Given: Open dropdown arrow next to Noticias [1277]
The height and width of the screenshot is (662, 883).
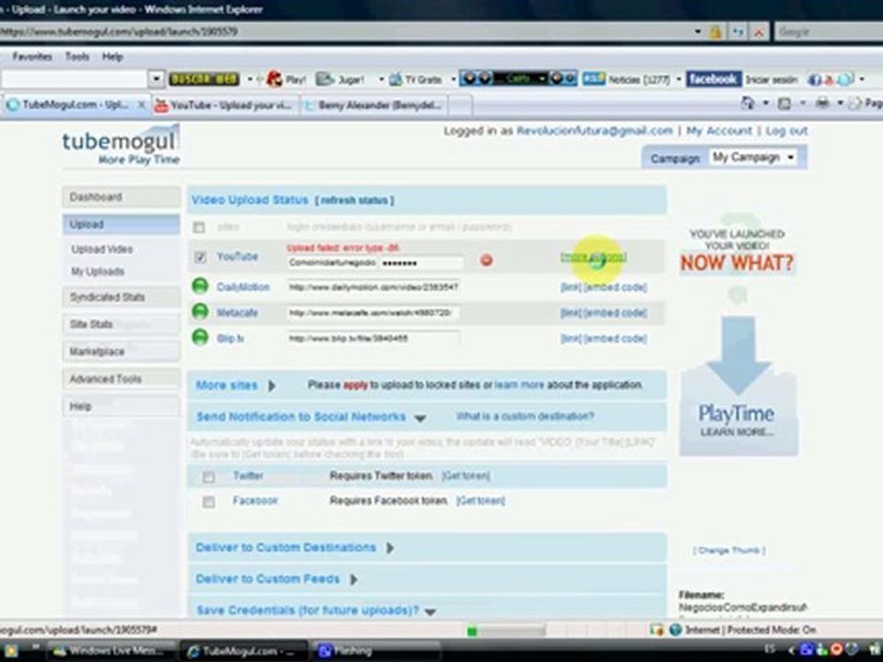Looking at the screenshot, I should [x=679, y=79].
